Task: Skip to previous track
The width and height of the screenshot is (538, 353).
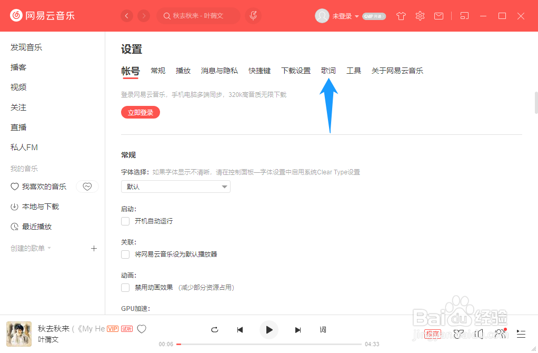Action: pos(240,330)
